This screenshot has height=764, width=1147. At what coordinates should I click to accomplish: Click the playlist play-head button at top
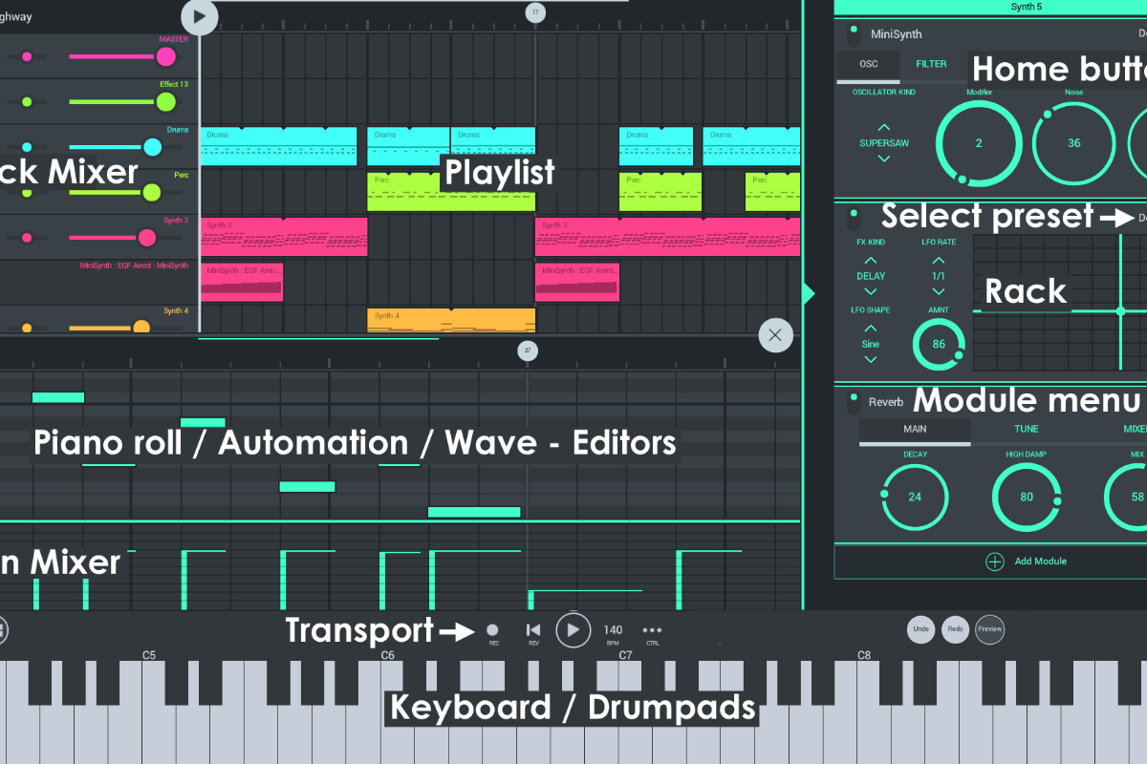coord(200,16)
